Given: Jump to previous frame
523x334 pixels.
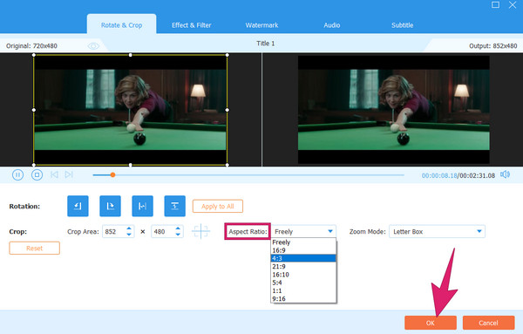Looking at the screenshot, I should point(54,174).
